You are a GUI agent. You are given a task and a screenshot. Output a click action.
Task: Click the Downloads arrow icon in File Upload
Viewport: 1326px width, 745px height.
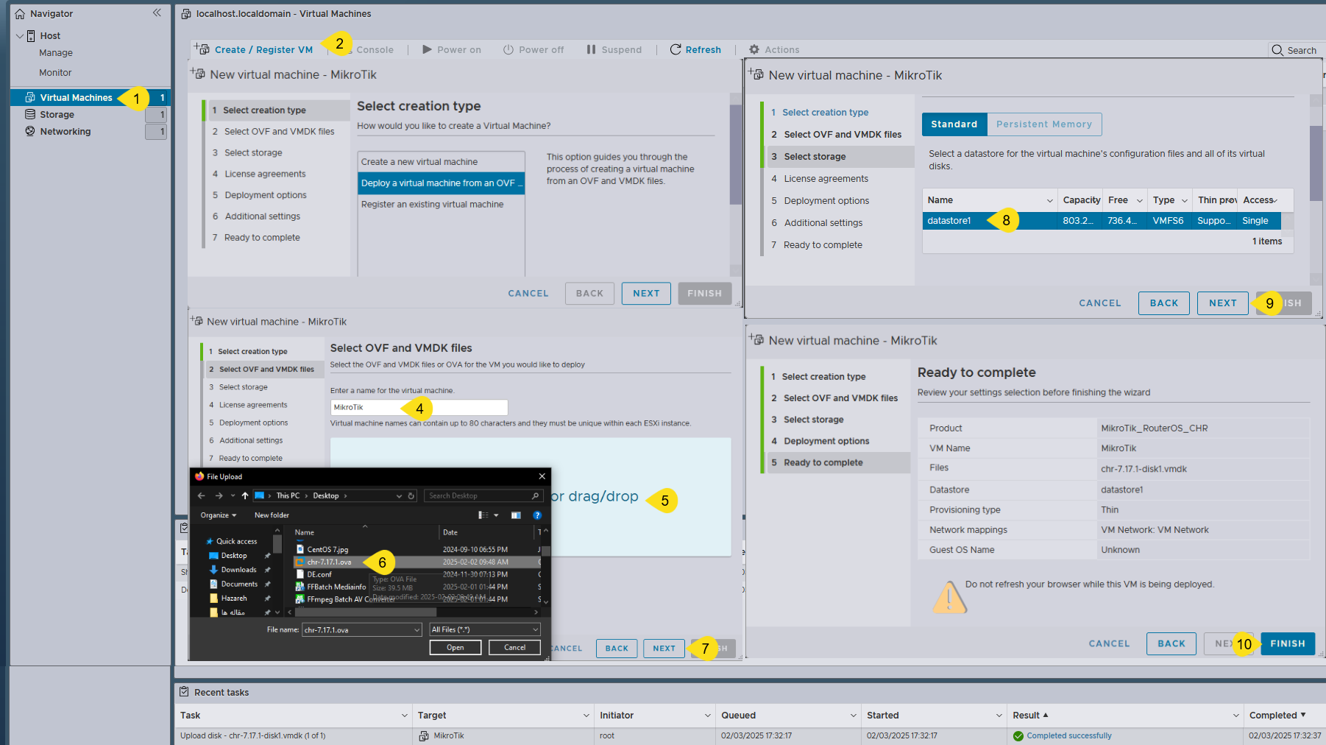point(213,570)
